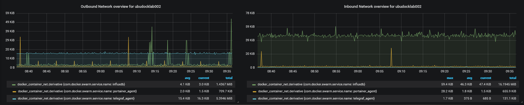Image resolution: width=524 pixels, height=105 pixels.
Task: Sort Inbound legend by avg column
Action: pos(469,78)
